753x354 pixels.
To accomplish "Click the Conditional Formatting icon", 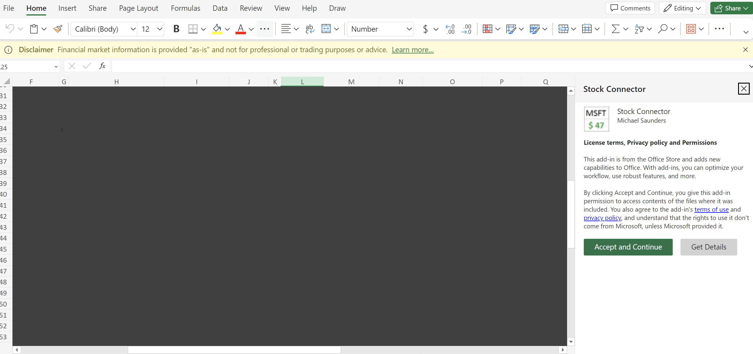I will (x=487, y=29).
